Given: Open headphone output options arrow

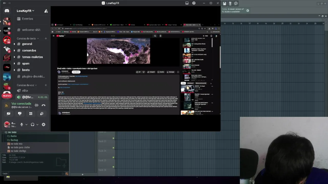Looking at the screenshot, I should (x=37, y=124).
